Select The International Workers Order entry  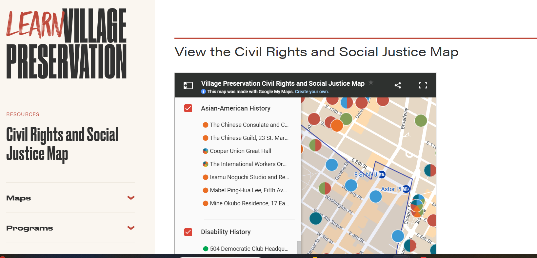[248, 164]
